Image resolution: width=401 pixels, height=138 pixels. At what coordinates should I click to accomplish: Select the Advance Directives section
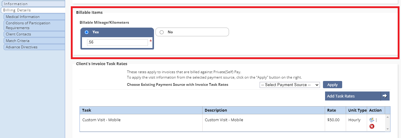click(x=34, y=47)
